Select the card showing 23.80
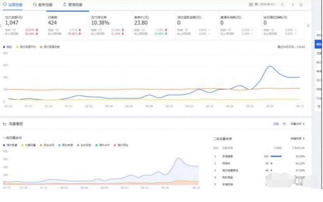 point(154,25)
